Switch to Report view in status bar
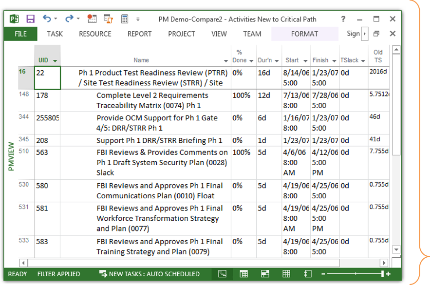The height and width of the screenshot is (286, 431). pyautogui.click(x=308, y=274)
